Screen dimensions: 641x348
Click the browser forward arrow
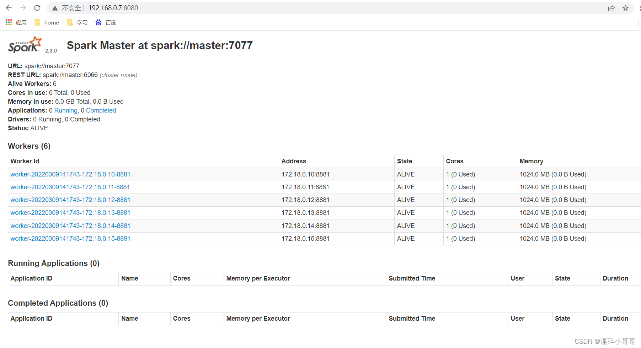coord(23,8)
